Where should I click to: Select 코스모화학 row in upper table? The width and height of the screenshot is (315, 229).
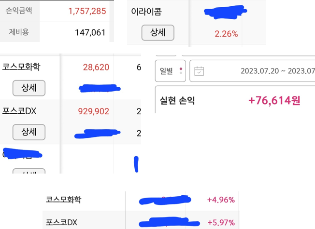(71, 78)
